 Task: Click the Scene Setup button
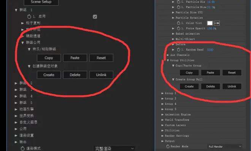(x=41, y=2)
